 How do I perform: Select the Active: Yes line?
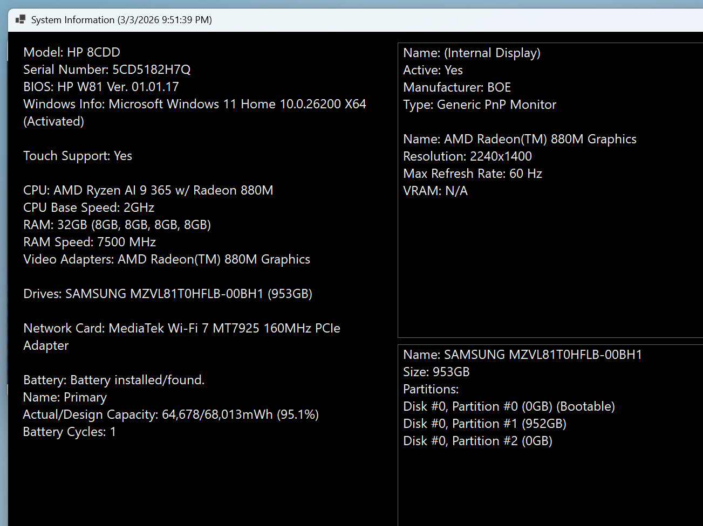(x=433, y=70)
